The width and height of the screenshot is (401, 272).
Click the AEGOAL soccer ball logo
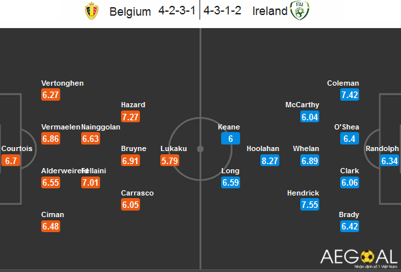(367, 256)
